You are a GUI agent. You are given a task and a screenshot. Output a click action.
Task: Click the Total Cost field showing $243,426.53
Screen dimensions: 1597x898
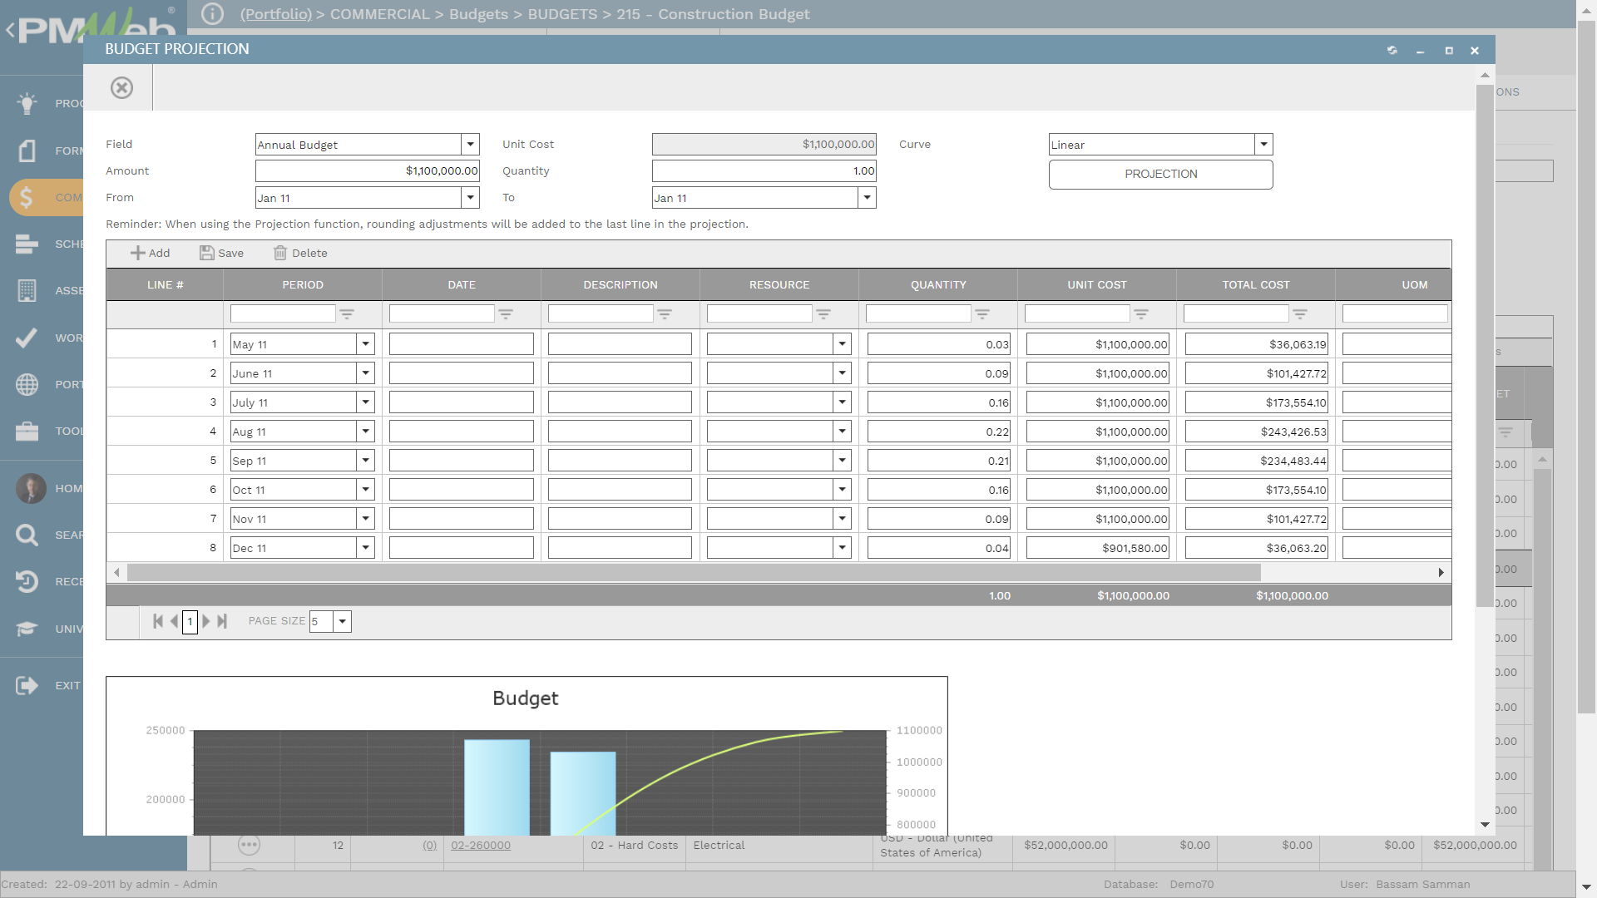pyautogui.click(x=1256, y=431)
